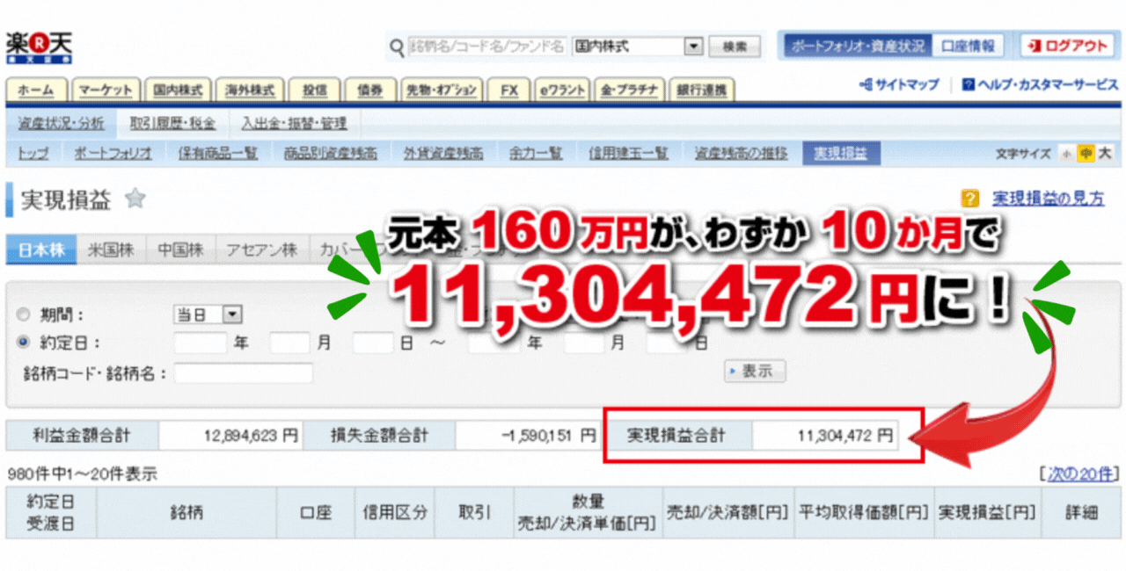Click the yellow question mark help icon
The width and height of the screenshot is (1126, 571).
point(970,199)
